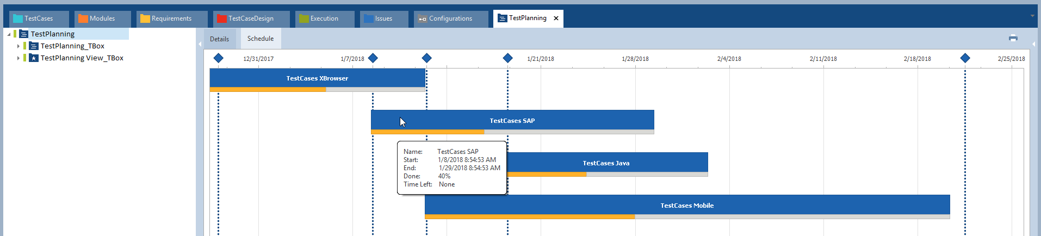The height and width of the screenshot is (236, 1041).
Task: Click the TestCases Mobile orange progress bar
Action: [x=529, y=217]
